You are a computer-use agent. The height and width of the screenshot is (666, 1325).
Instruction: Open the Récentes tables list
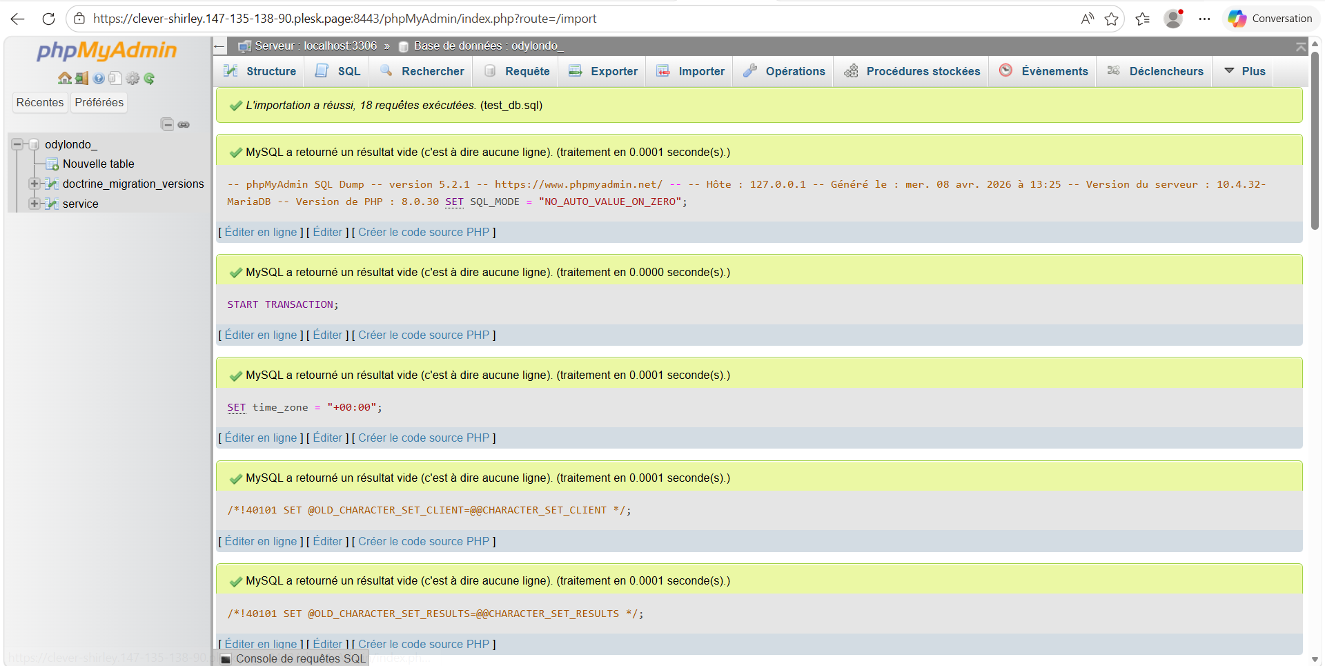[40, 102]
